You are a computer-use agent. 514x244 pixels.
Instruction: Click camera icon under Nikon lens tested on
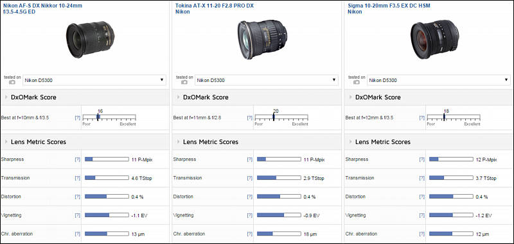12,83
